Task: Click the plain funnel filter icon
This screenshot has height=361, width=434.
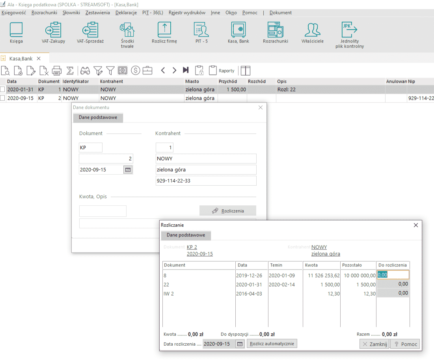Action: pos(110,71)
